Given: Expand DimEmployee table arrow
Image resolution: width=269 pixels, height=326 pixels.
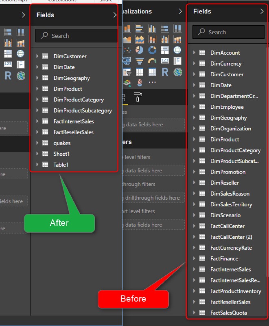Looking at the screenshot, I should (194, 107).
